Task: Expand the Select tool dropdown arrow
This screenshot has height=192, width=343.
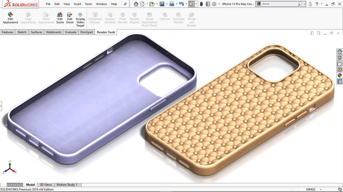Action: click(x=196, y=4)
